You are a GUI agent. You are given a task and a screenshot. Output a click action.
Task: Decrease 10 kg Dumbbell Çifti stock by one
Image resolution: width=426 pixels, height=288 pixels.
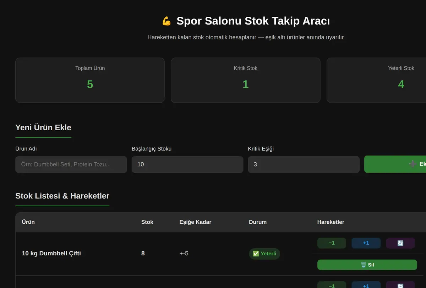332,243
